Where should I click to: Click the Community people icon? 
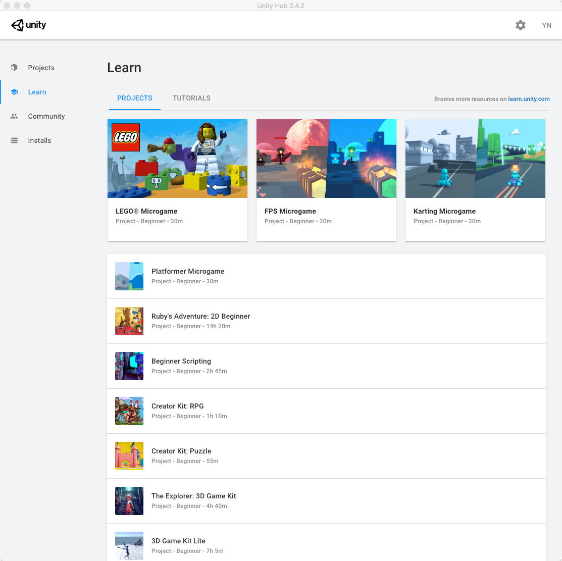[x=14, y=116]
